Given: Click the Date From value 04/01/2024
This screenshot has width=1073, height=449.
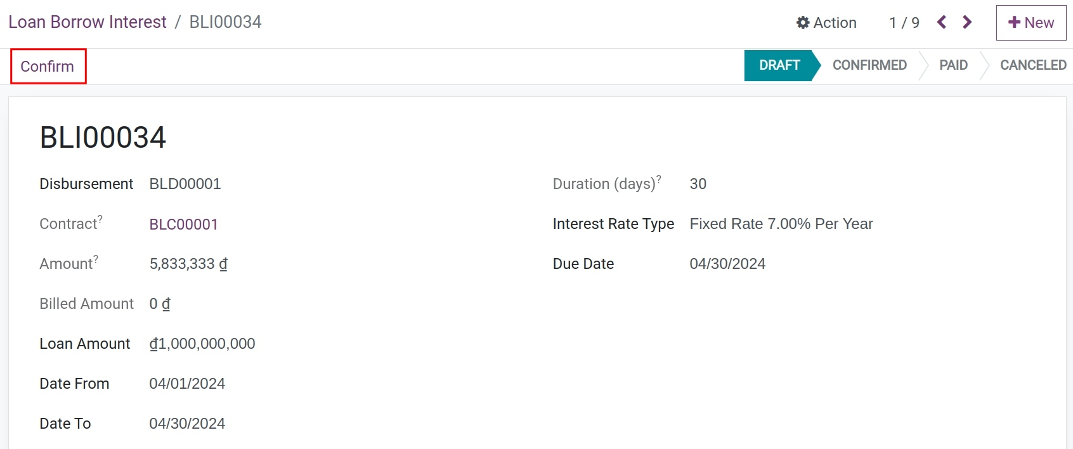Looking at the screenshot, I should [x=187, y=384].
